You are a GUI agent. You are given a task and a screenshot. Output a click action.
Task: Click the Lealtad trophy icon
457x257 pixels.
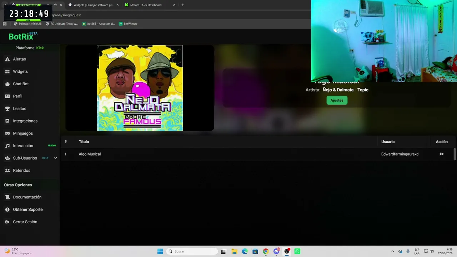(x=7, y=109)
